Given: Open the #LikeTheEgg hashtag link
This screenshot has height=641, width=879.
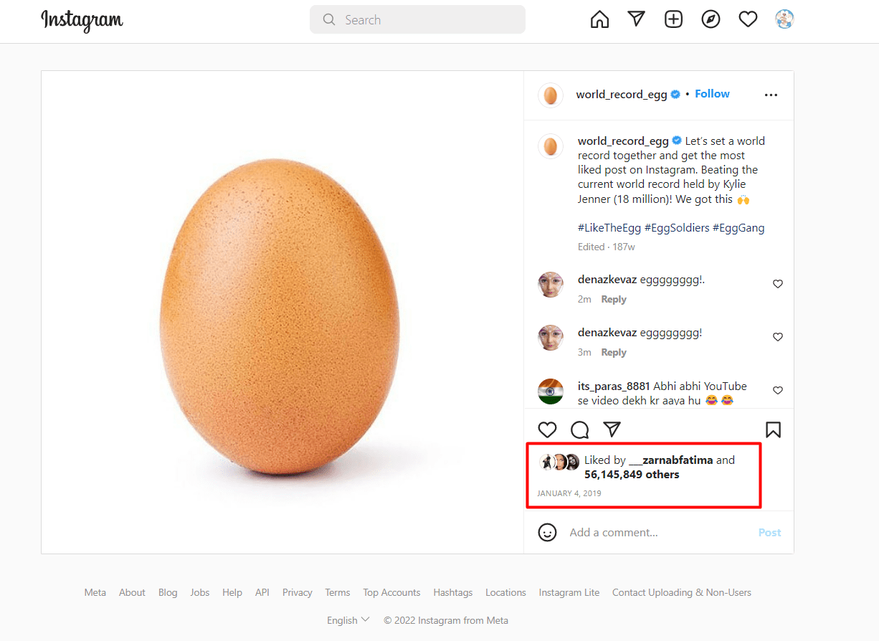Looking at the screenshot, I should (x=609, y=227).
